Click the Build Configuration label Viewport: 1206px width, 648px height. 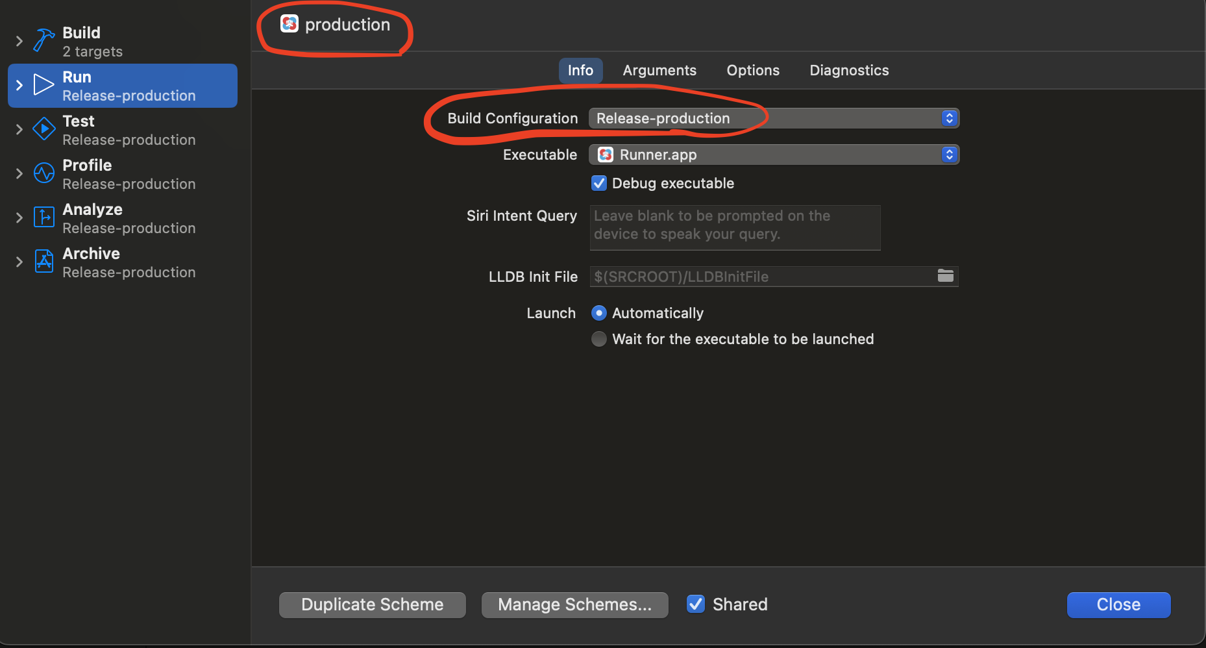pos(513,118)
